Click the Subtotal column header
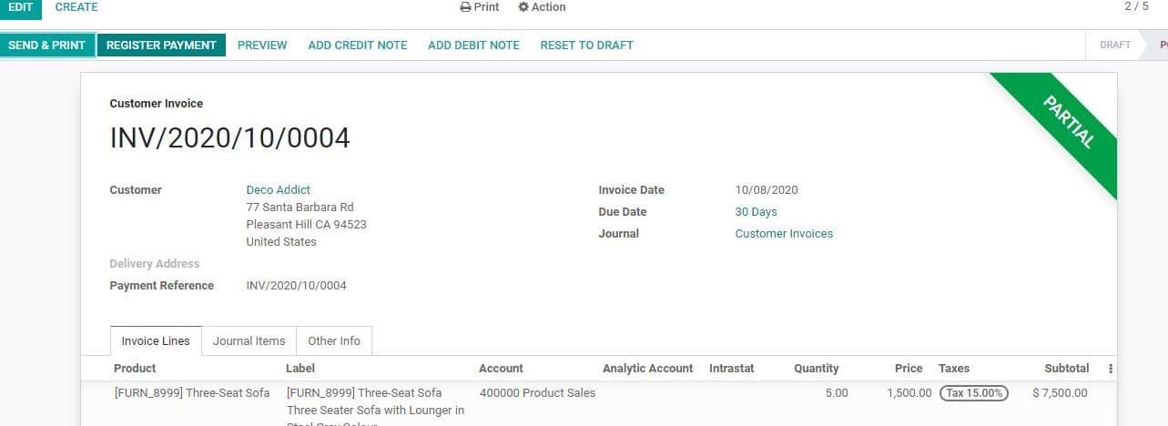1168x426 pixels. 1066,369
